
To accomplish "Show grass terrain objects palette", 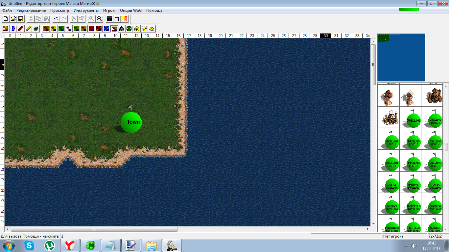I will (61, 29).
